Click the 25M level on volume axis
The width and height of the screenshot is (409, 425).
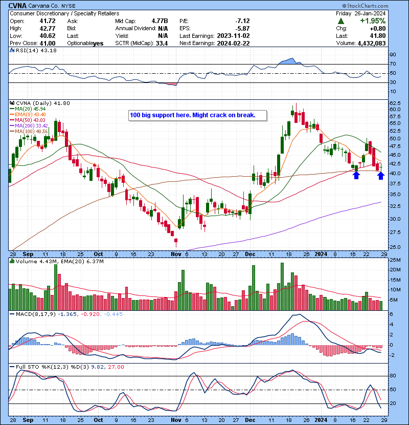point(395,260)
